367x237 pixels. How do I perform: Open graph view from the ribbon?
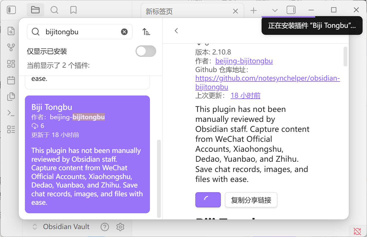(x=11, y=47)
